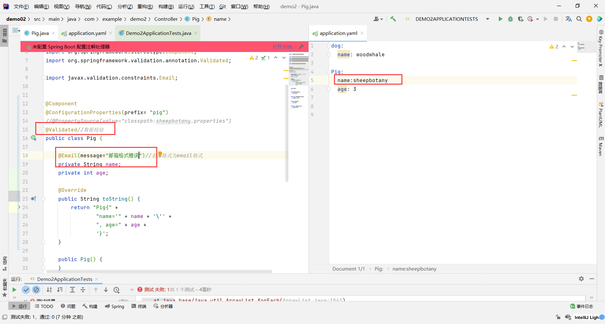Close the Demo2ApplicationTests run tab
This screenshot has height=324, width=605.
tap(96, 279)
